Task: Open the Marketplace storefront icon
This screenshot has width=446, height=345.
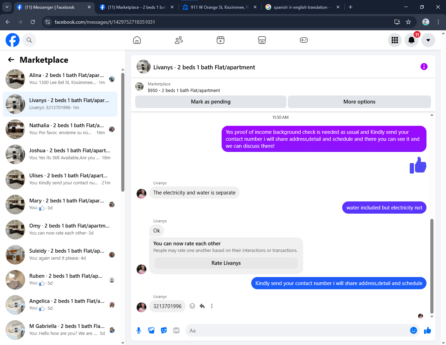Action: [262, 40]
